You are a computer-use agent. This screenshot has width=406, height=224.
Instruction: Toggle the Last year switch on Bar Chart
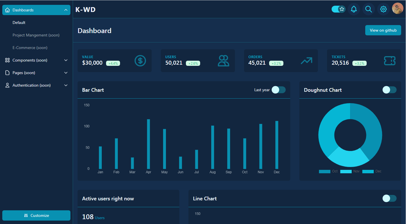pyautogui.click(x=279, y=90)
